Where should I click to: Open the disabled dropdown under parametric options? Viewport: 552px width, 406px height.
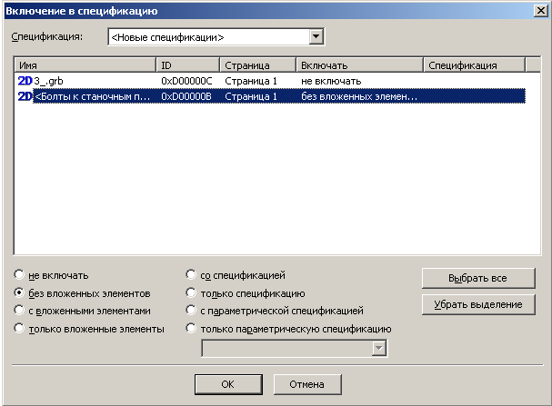pyautogui.click(x=295, y=349)
